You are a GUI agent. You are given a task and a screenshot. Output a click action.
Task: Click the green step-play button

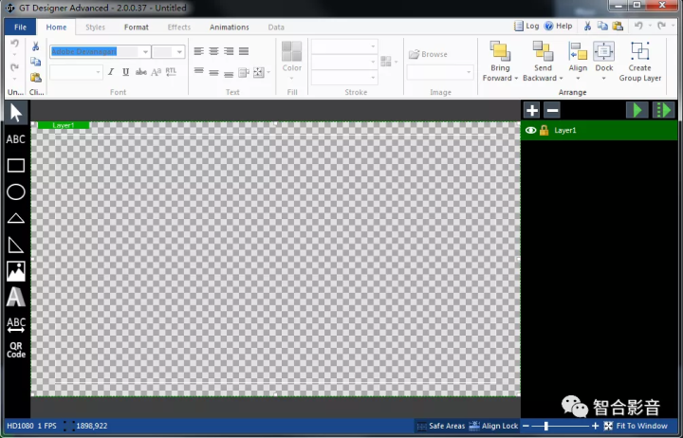pos(663,110)
